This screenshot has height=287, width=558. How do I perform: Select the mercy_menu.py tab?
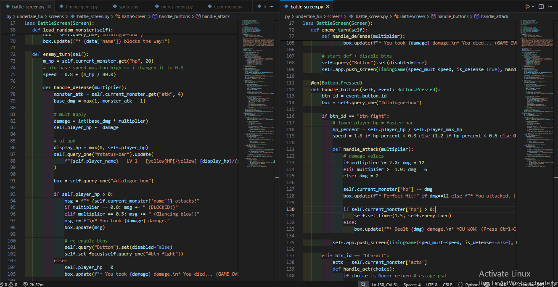tap(177, 7)
